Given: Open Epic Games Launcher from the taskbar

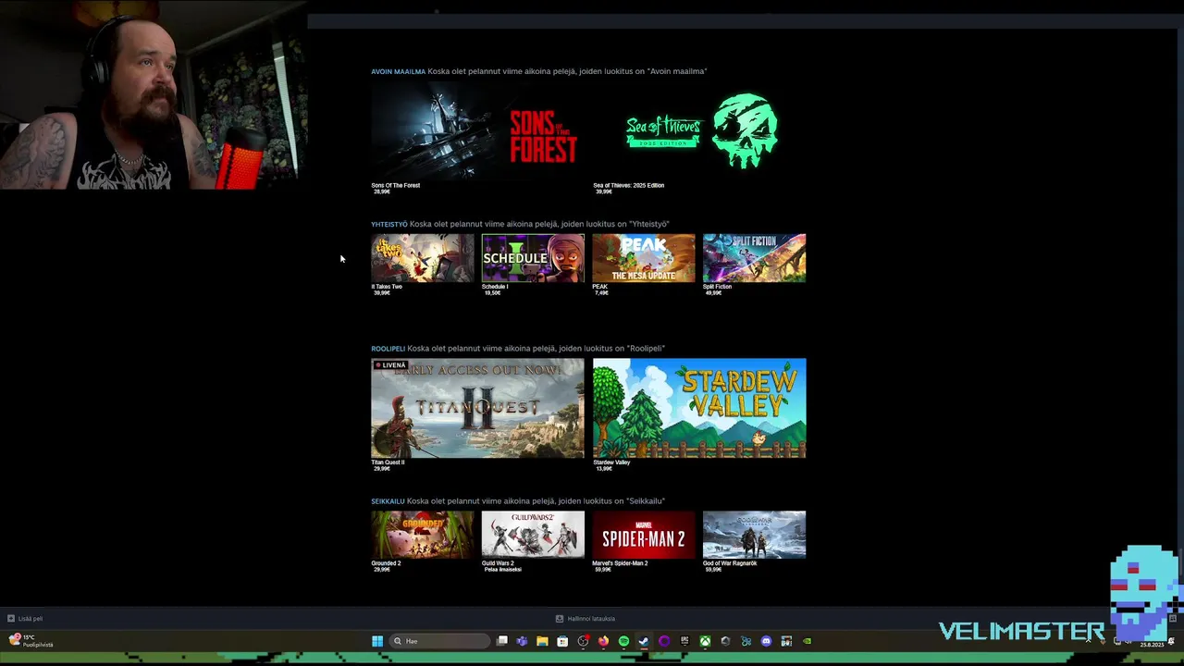Looking at the screenshot, I should 684,641.
